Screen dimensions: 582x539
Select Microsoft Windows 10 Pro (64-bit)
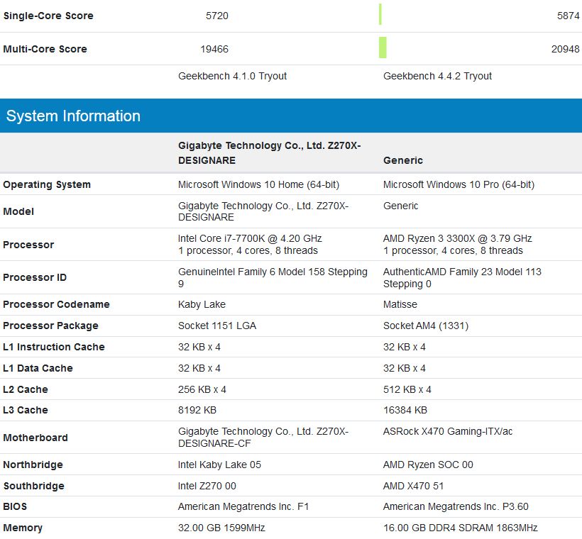[x=459, y=184]
